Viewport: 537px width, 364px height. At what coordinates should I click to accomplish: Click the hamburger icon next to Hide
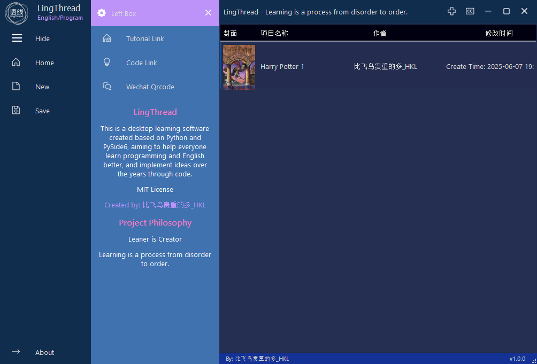[x=17, y=38]
